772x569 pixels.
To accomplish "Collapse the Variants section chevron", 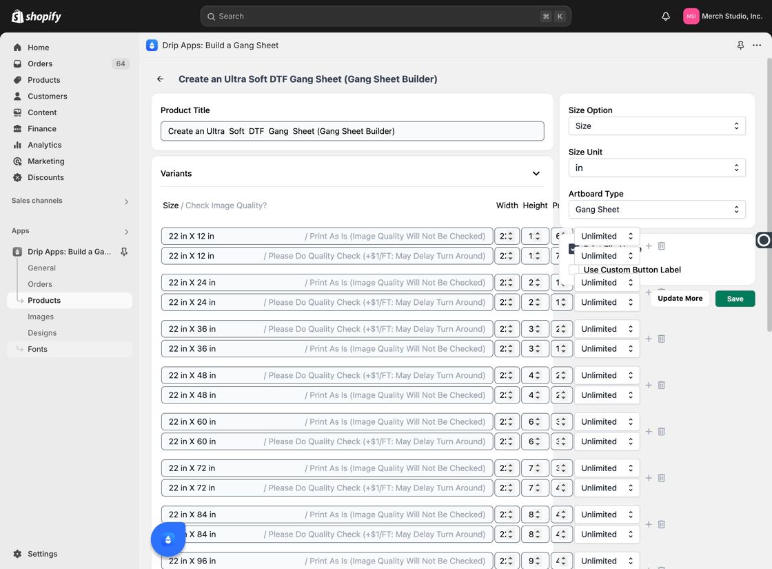I will pyautogui.click(x=536, y=173).
